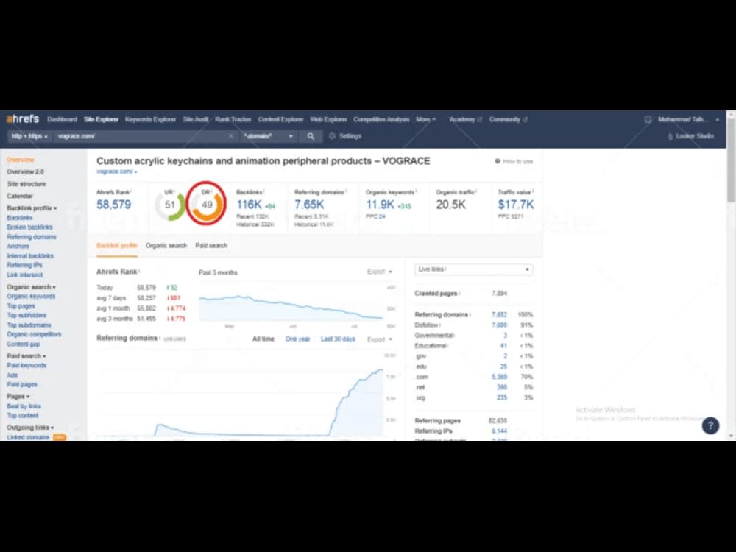The height and width of the screenshot is (552, 736).
Task: Click the UR 51 gauge
Action: click(170, 205)
